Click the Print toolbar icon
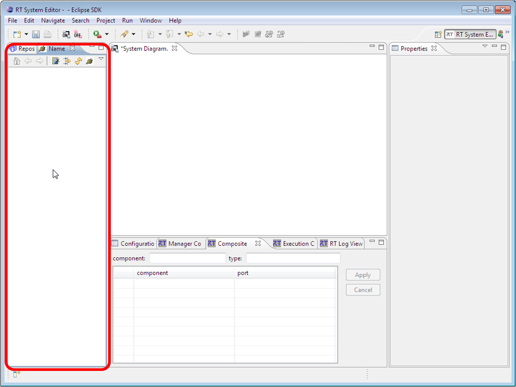 tap(47, 34)
